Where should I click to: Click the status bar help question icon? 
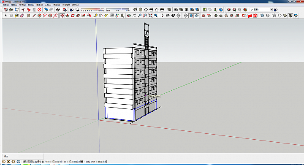(19, 162)
